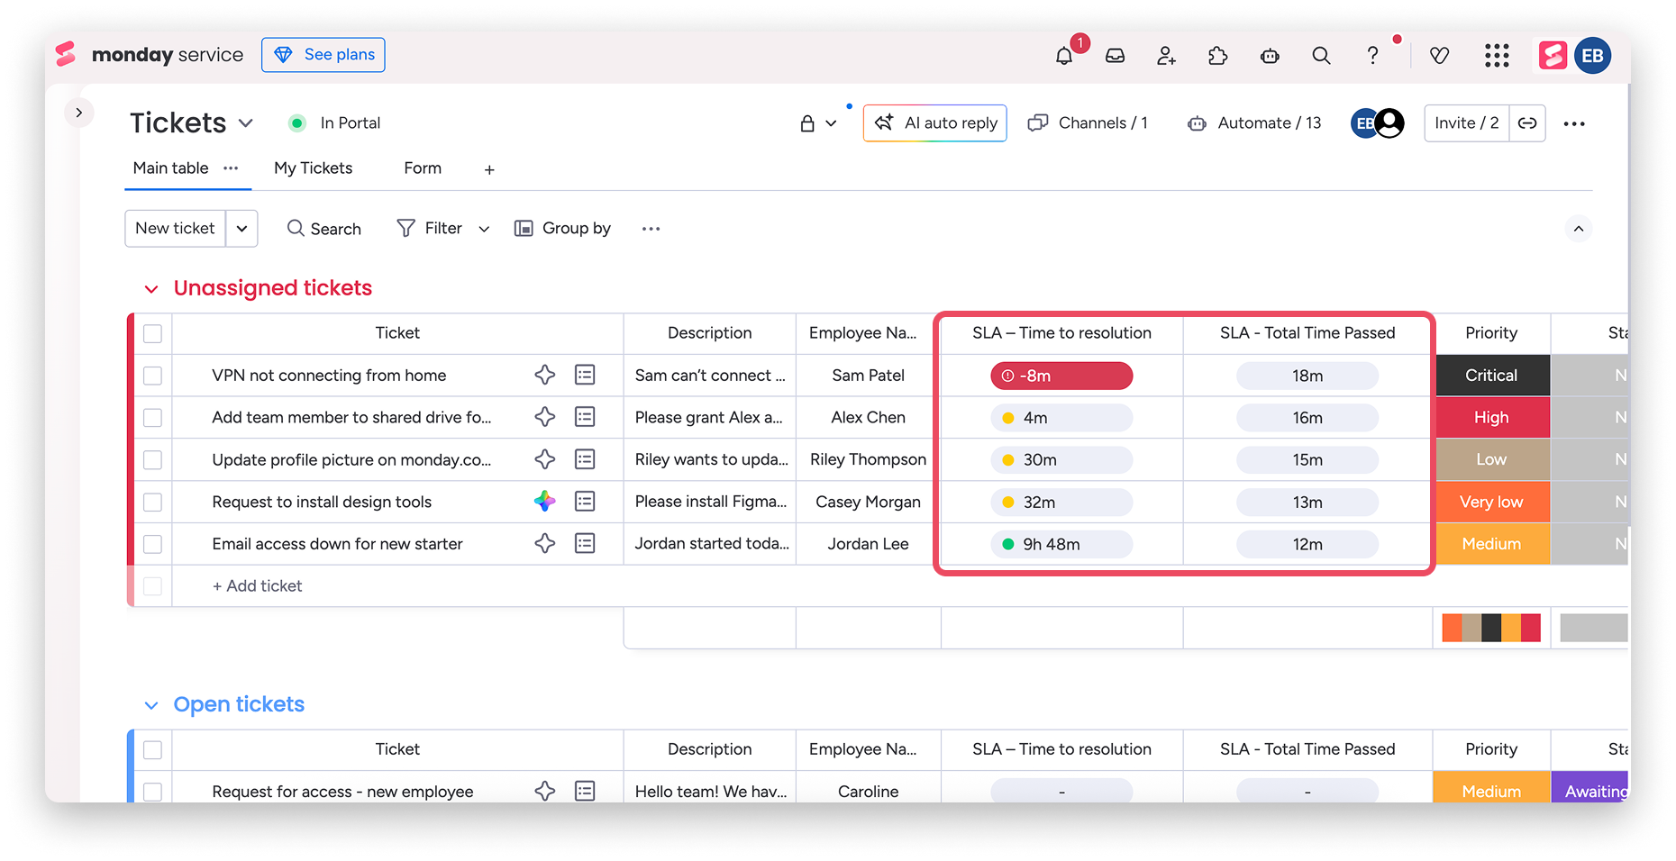The image size is (1676, 861).
Task: Check the Update profile picture ticket checkbox
Action: tap(153, 460)
